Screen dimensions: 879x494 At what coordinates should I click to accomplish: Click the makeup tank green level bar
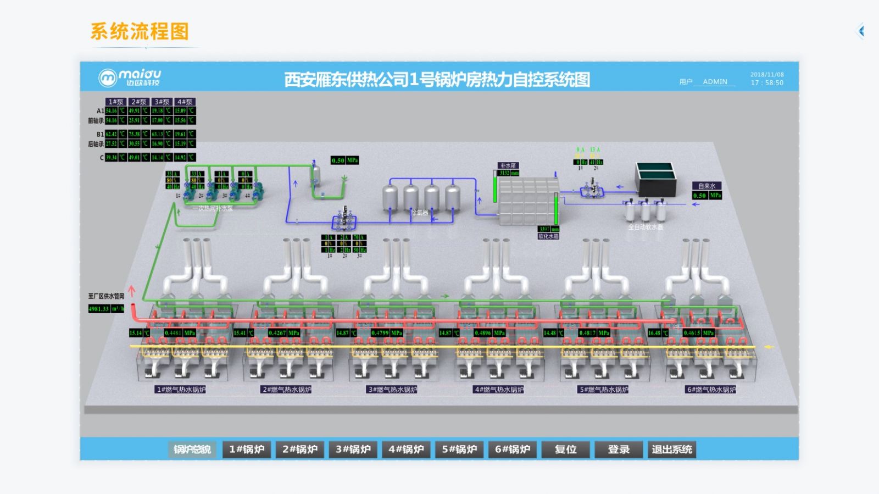495,188
